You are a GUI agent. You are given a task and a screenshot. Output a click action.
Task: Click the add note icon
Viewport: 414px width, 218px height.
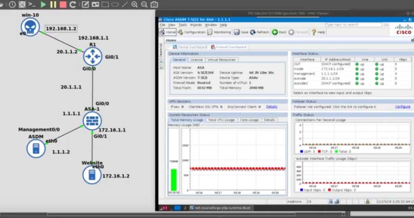[x=85, y=5]
